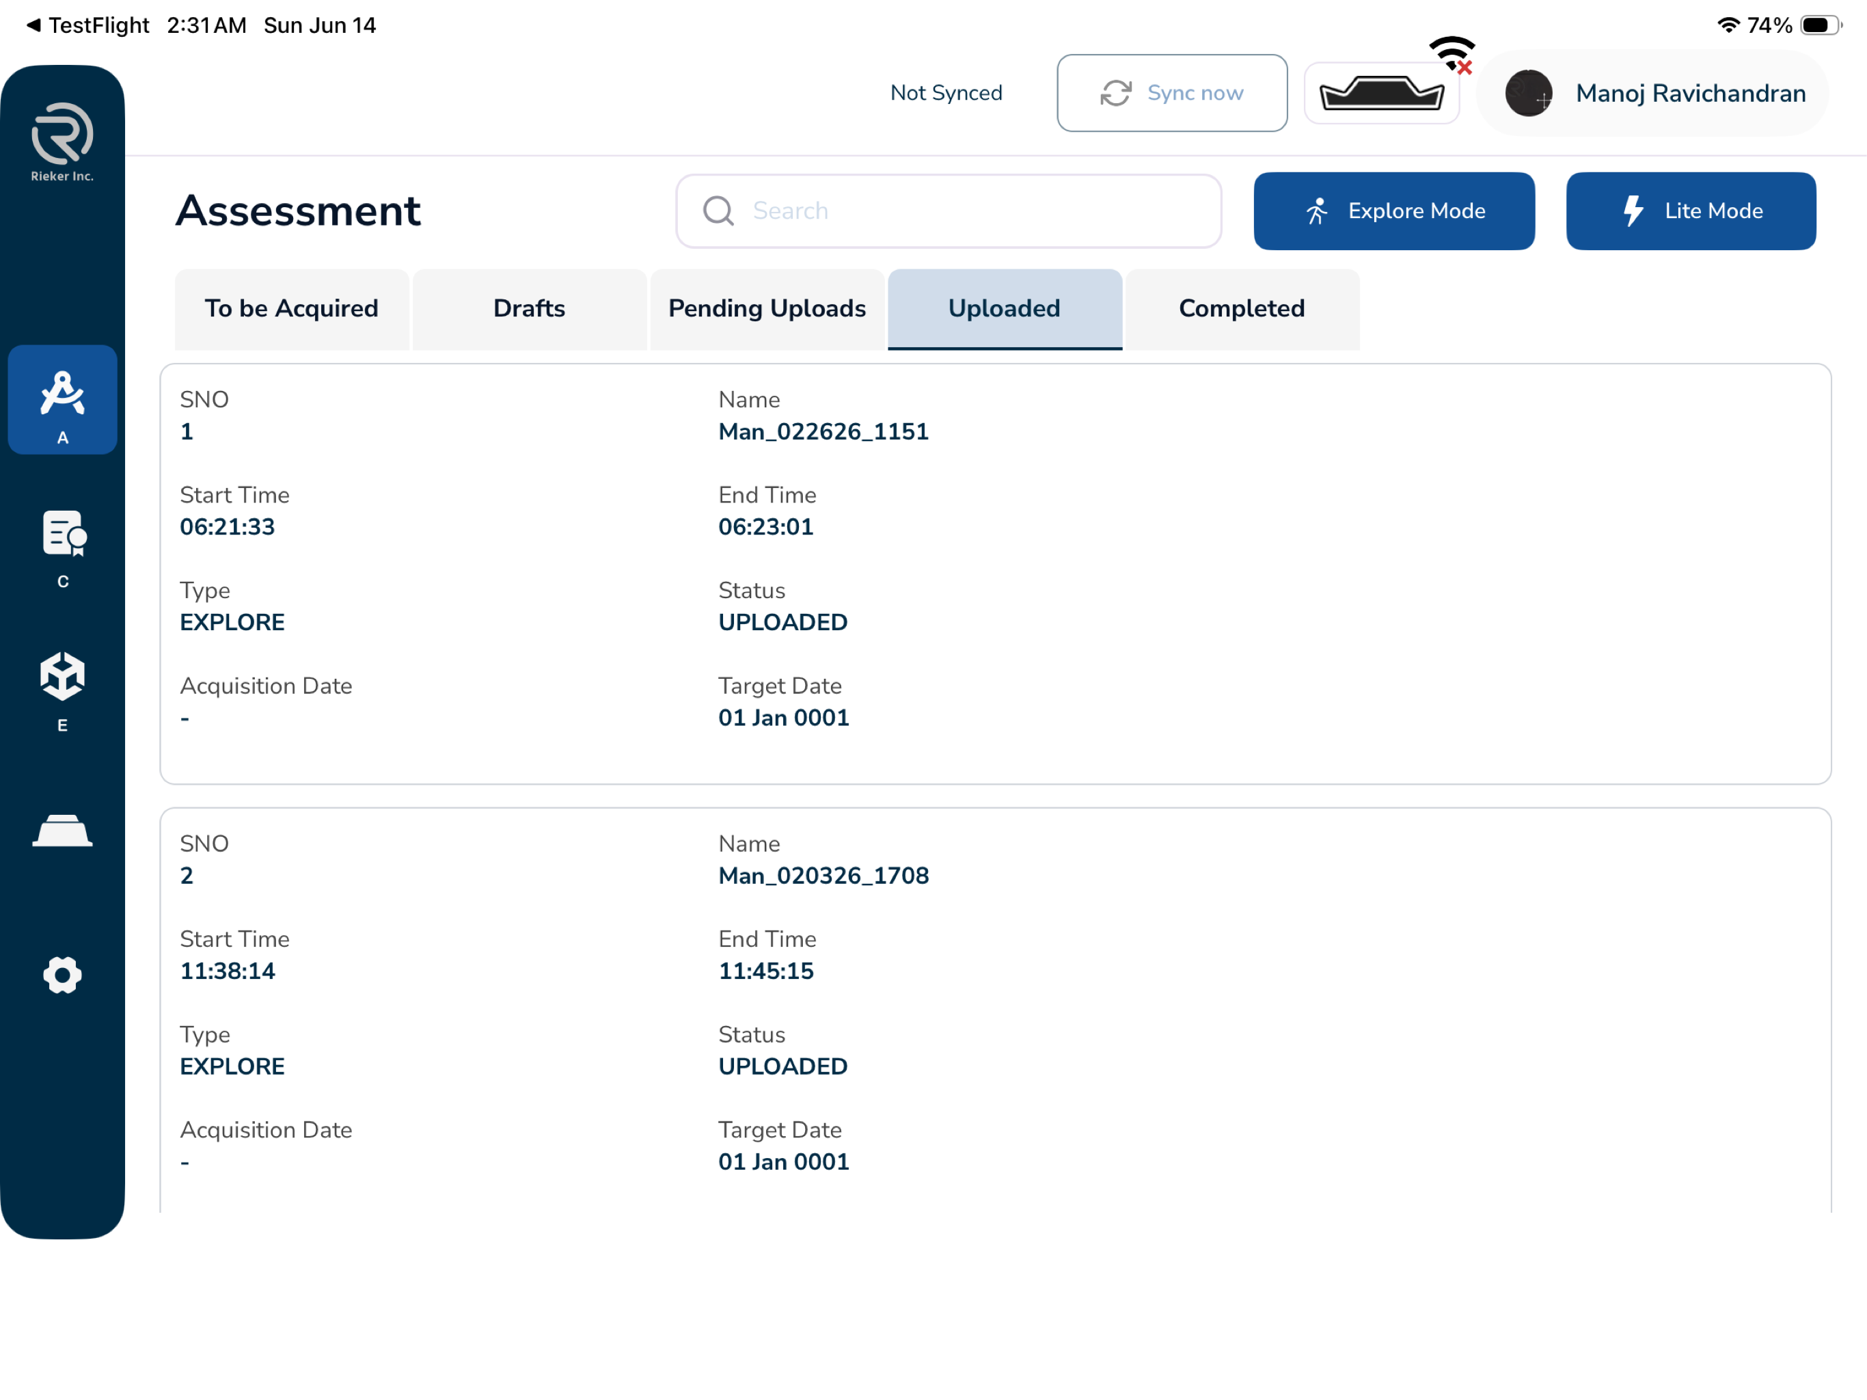
Task: Click the Not Synced status text
Action: pos(946,93)
